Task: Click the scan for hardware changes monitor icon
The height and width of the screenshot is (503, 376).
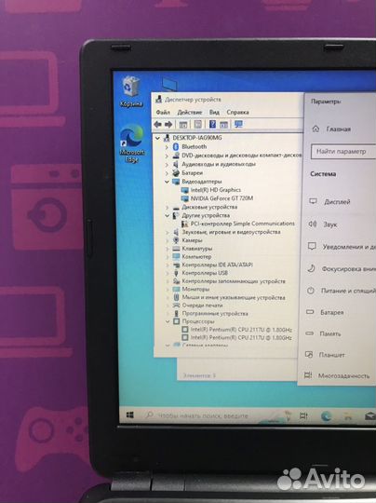Action: click(x=238, y=124)
